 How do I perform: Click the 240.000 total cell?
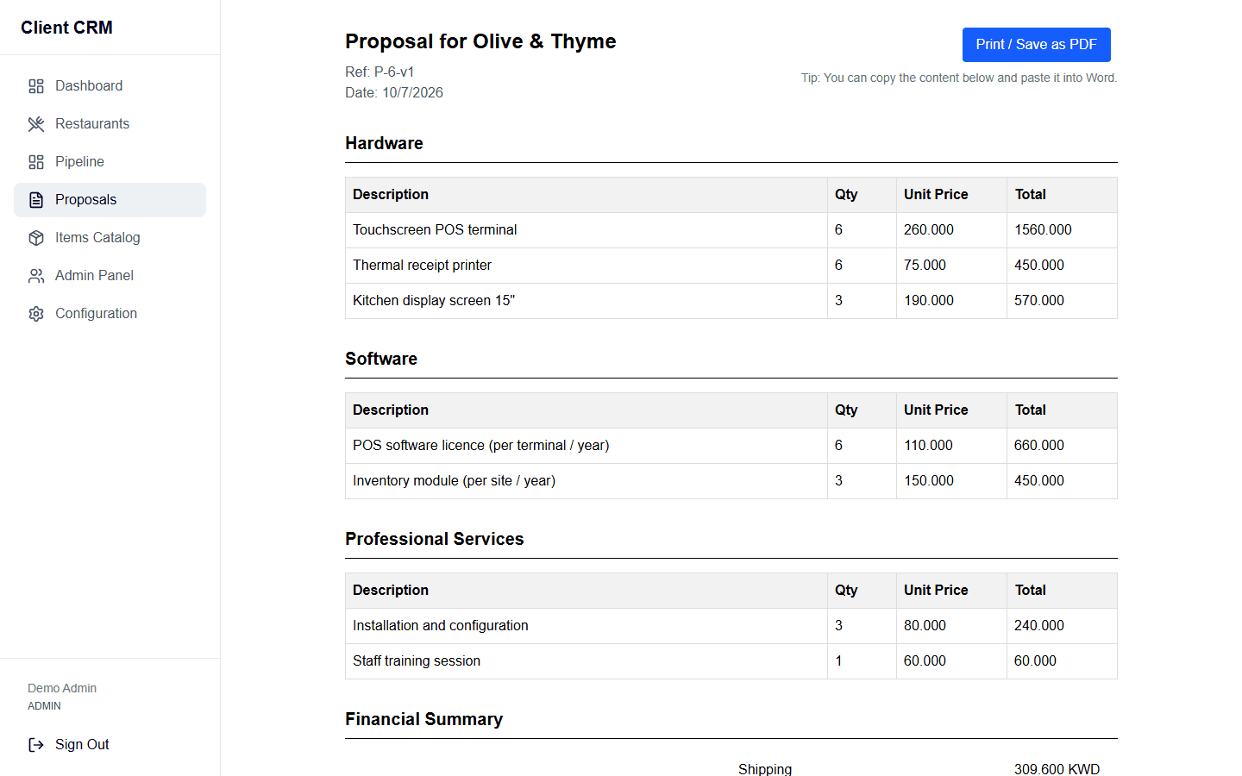pyautogui.click(x=1062, y=626)
